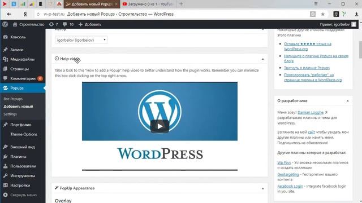This screenshot has height=203, width=362.
Task: Open Комментарии in the sidebar
Action: [x=23, y=78]
